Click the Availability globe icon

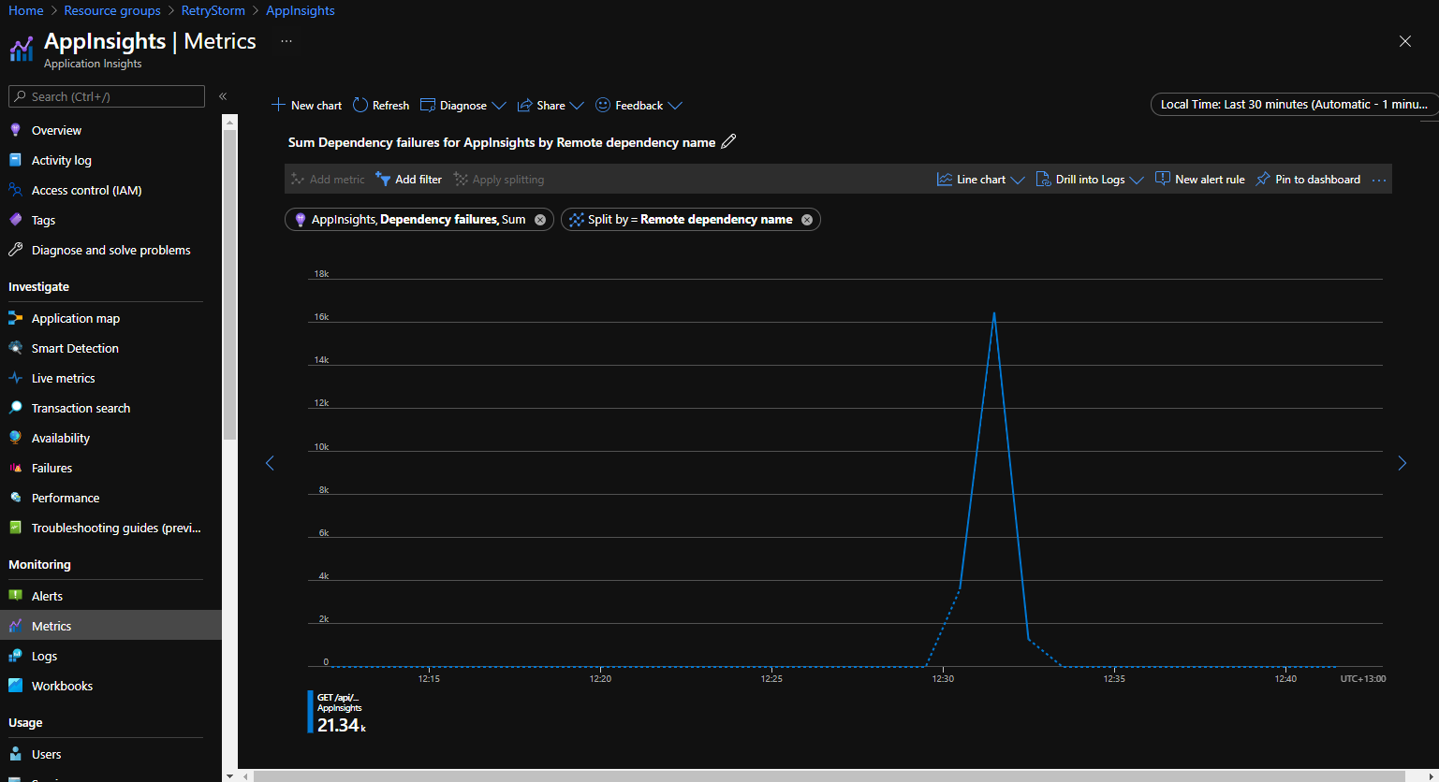(15, 438)
